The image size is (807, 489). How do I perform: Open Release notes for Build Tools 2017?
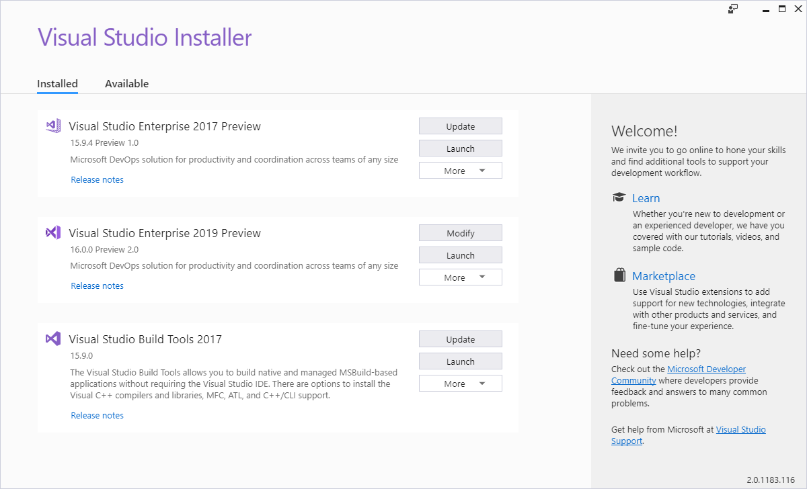click(97, 415)
